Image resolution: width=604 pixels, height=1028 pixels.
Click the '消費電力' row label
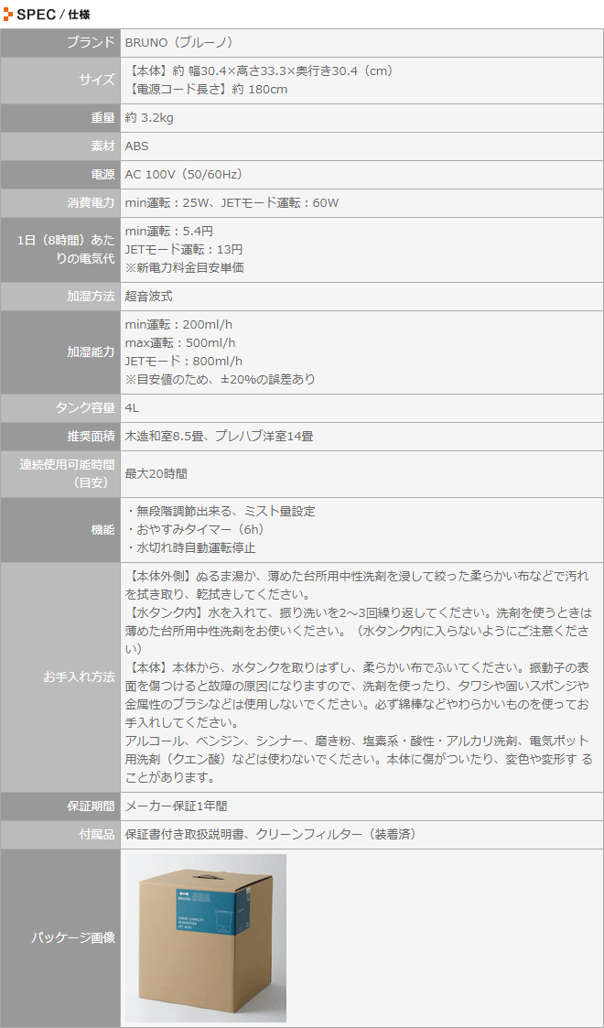click(x=92, y=202)
